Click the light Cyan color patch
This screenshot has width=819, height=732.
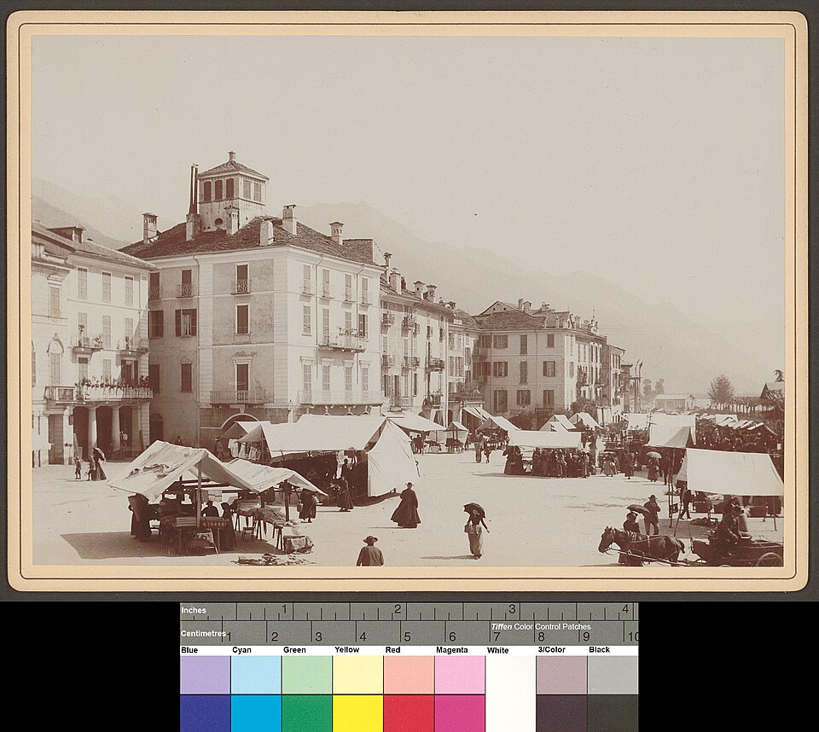click(x=256, y=675)
